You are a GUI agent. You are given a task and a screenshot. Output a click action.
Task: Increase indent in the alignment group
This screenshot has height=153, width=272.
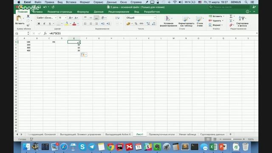[x=108, y=24]
